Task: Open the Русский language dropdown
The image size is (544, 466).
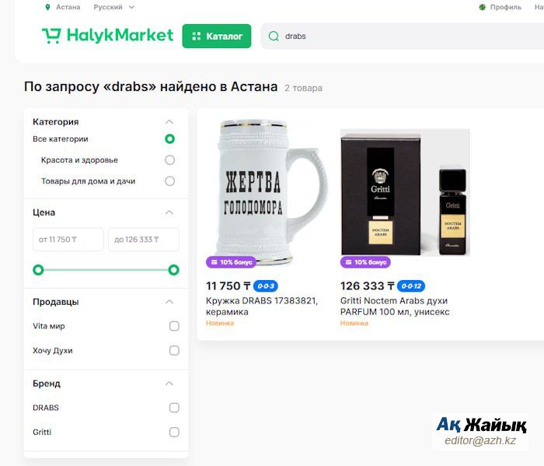Action: coord(113,7)
